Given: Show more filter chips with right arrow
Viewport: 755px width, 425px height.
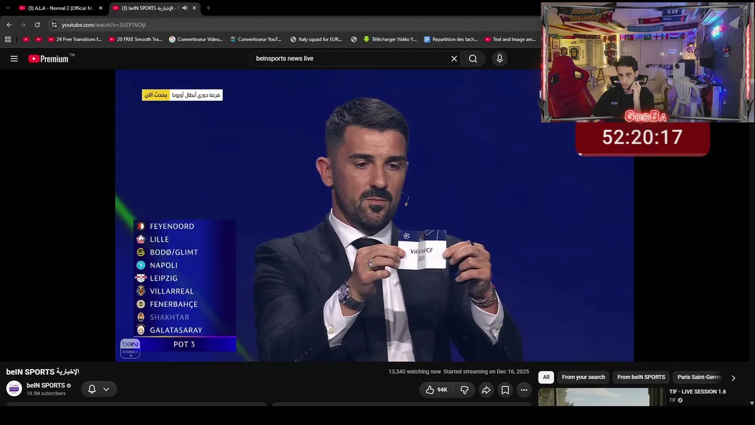Looking at the screenshot, I should [x=733, y=378].
